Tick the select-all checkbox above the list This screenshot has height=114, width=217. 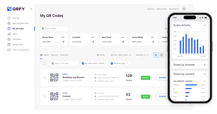45,63
